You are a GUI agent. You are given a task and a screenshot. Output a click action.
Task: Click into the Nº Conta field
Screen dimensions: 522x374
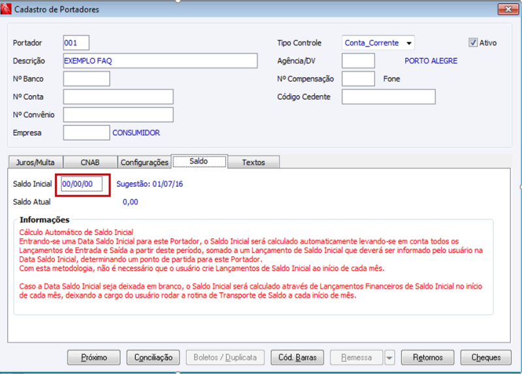118,97
